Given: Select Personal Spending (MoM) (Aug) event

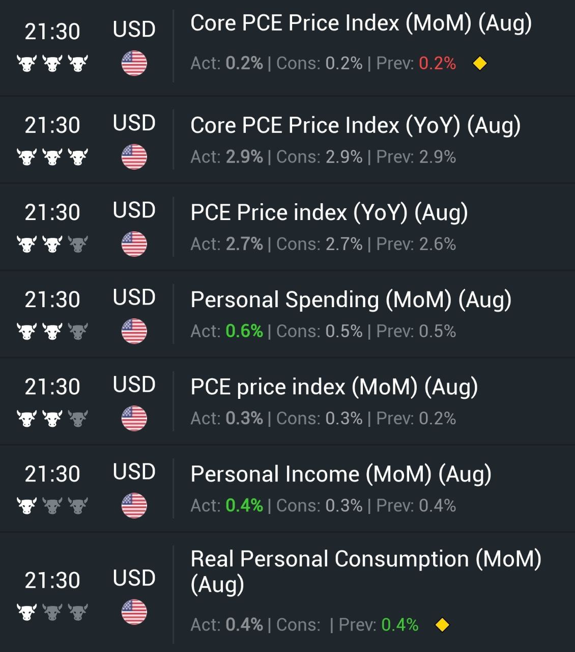Looking at the screenshot, I should coord(351,300).
